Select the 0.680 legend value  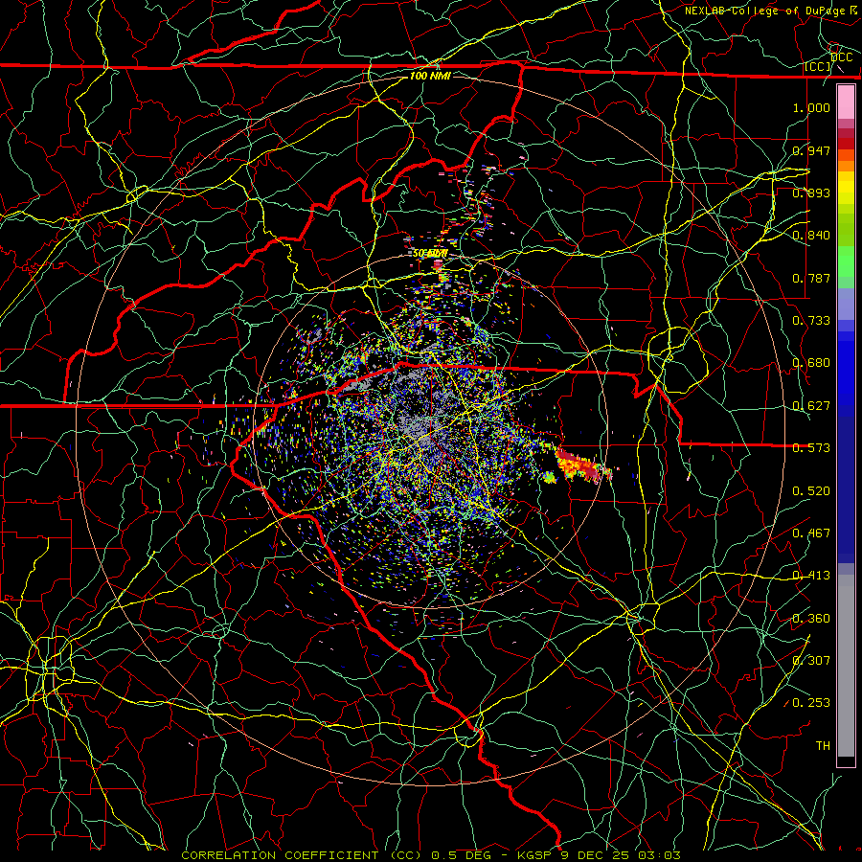tap(811, 363)
